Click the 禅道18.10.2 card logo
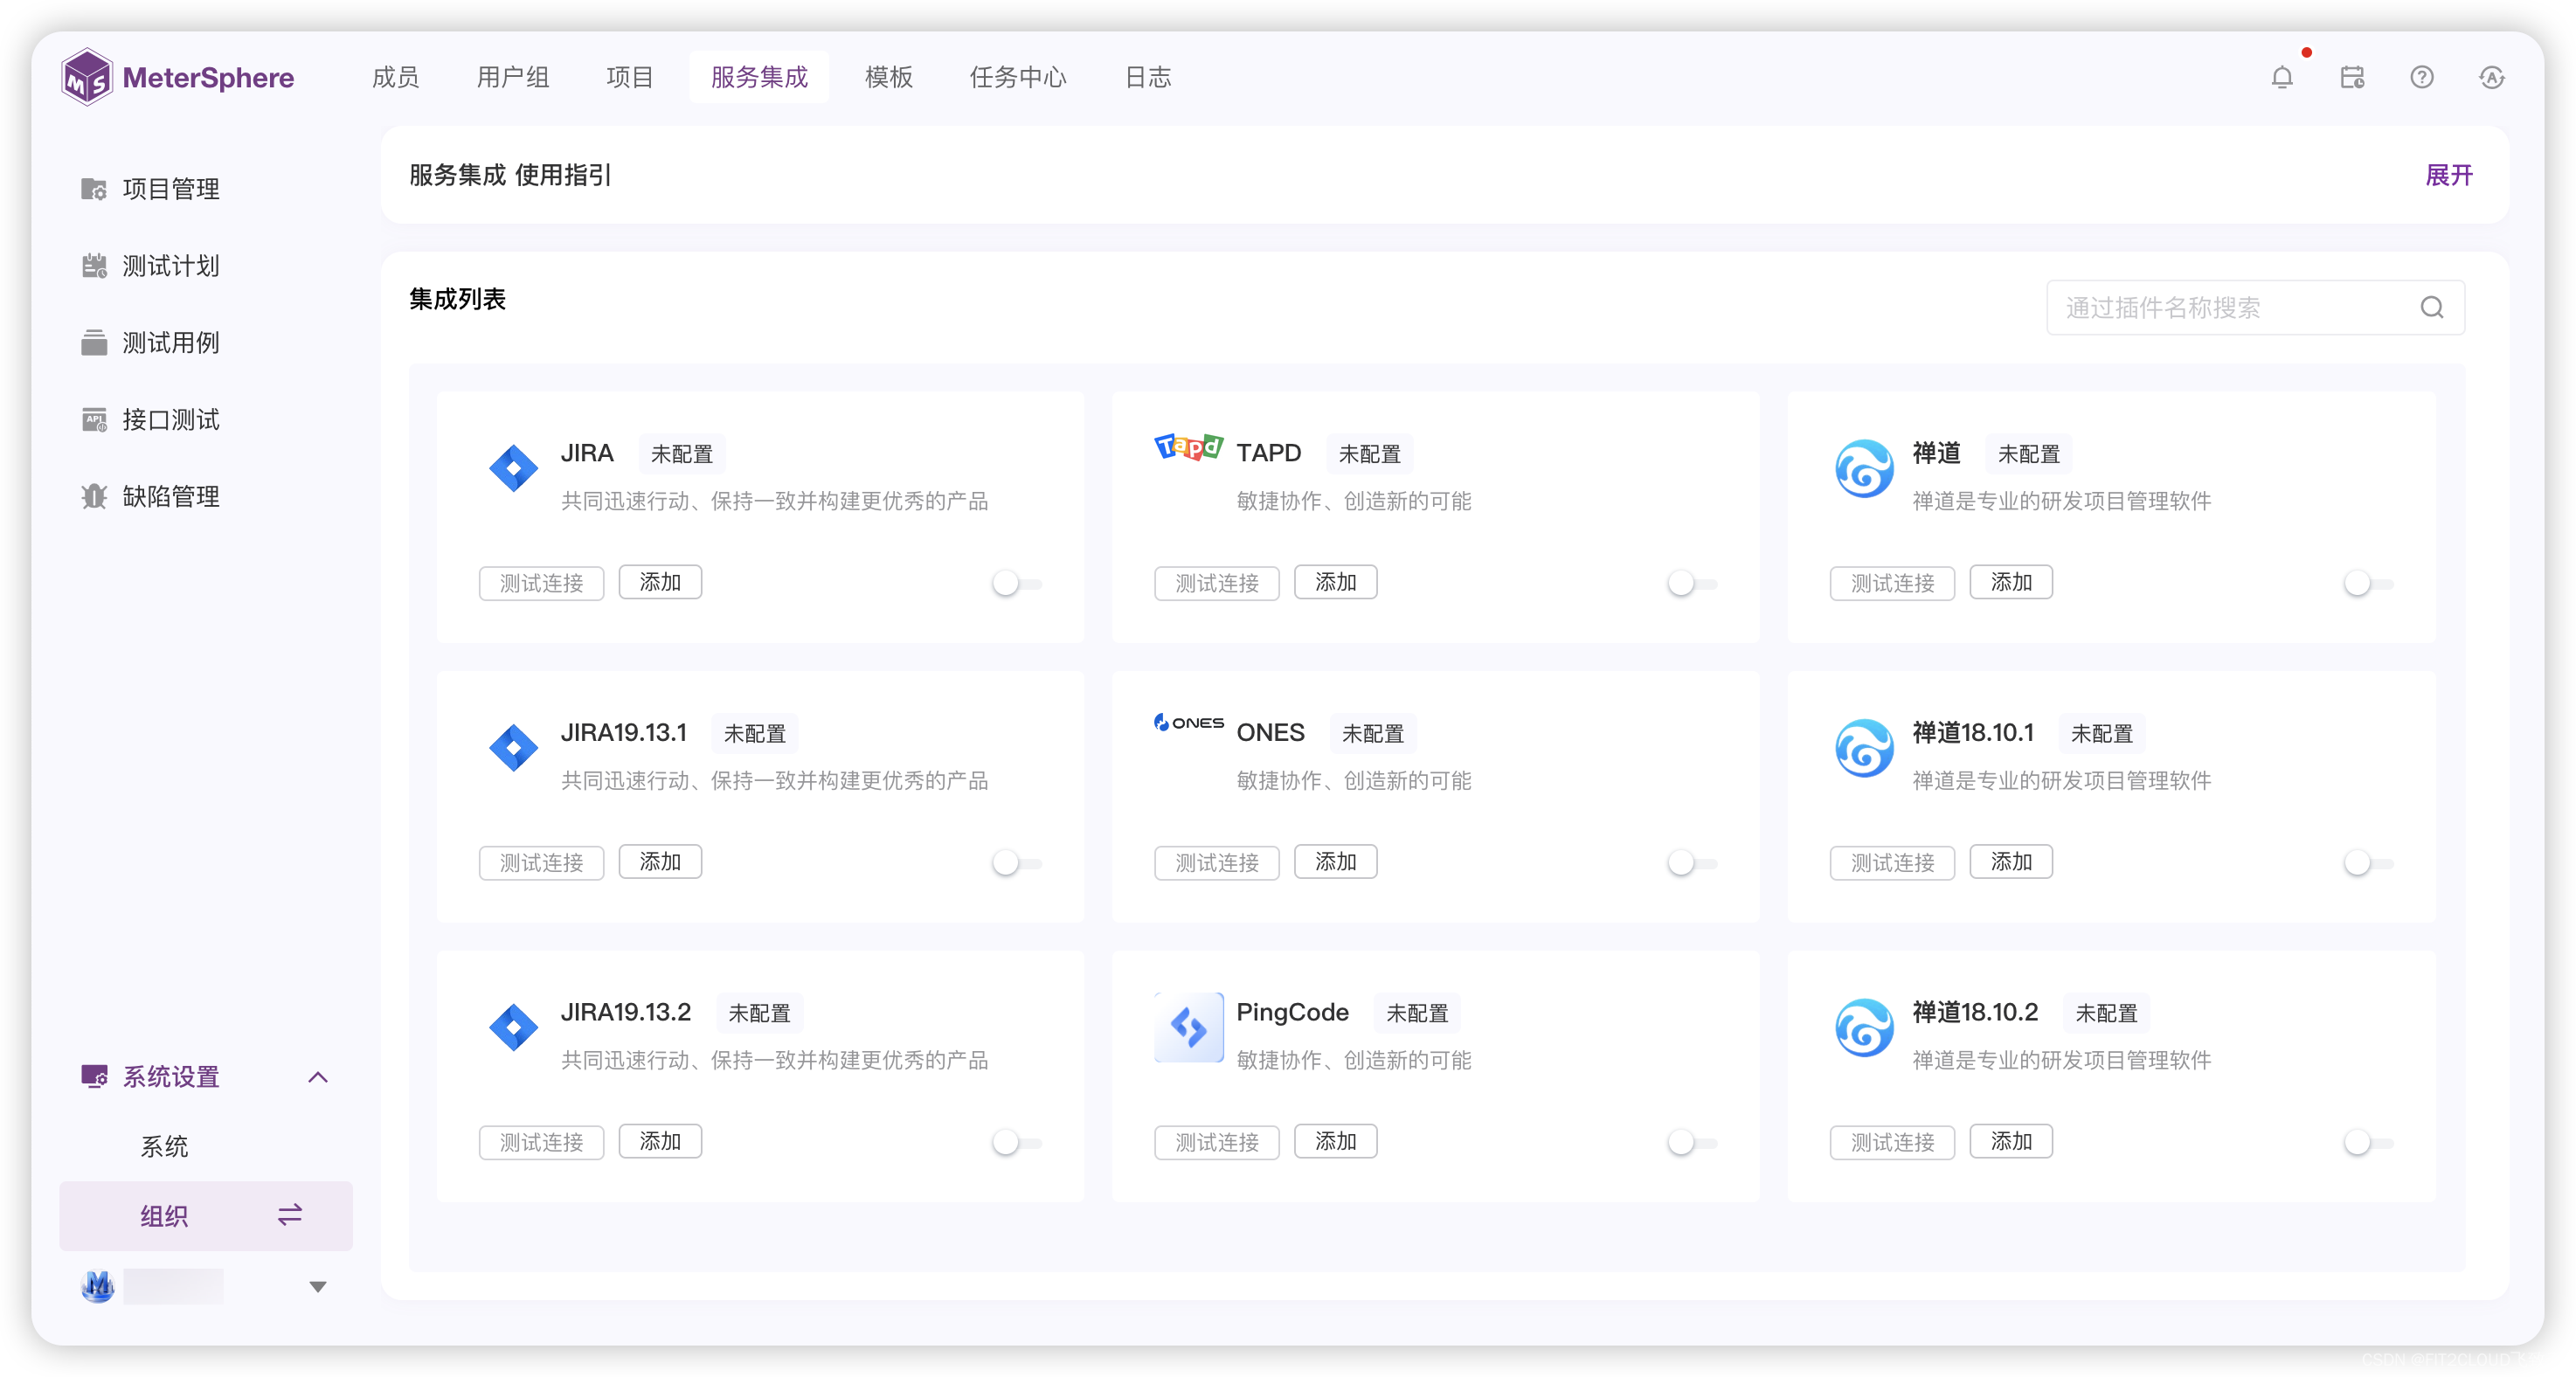 (x=1864, y=1027)
